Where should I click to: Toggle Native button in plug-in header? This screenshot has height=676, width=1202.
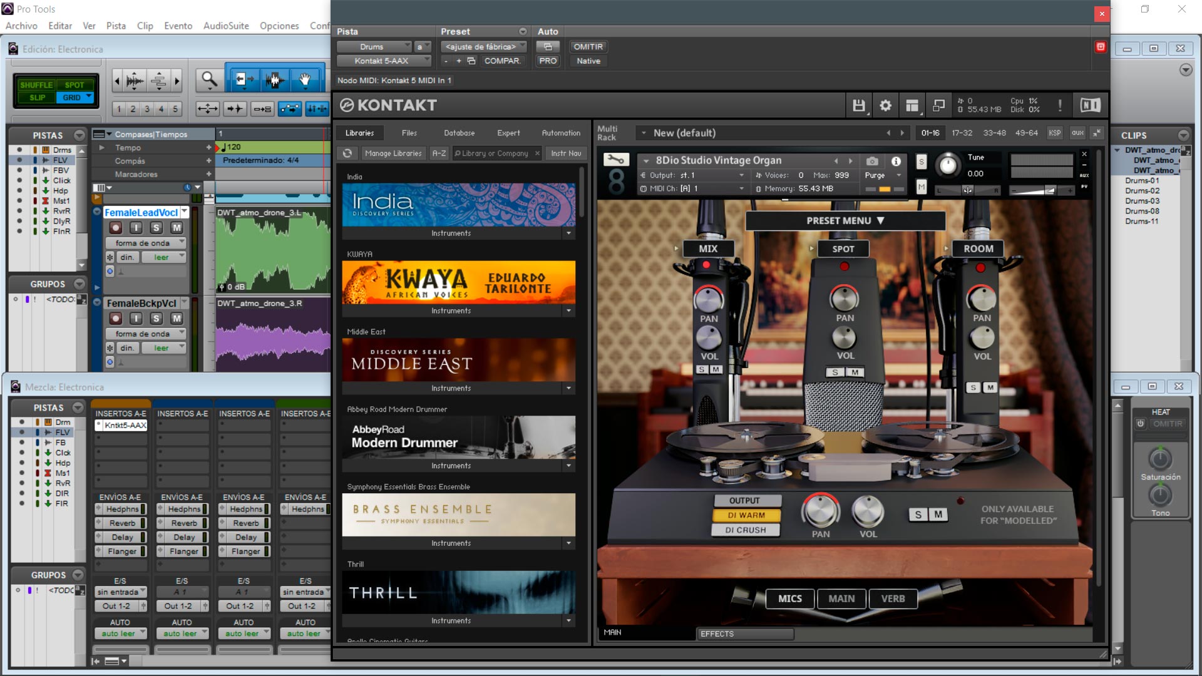click(x=588, y=61)
